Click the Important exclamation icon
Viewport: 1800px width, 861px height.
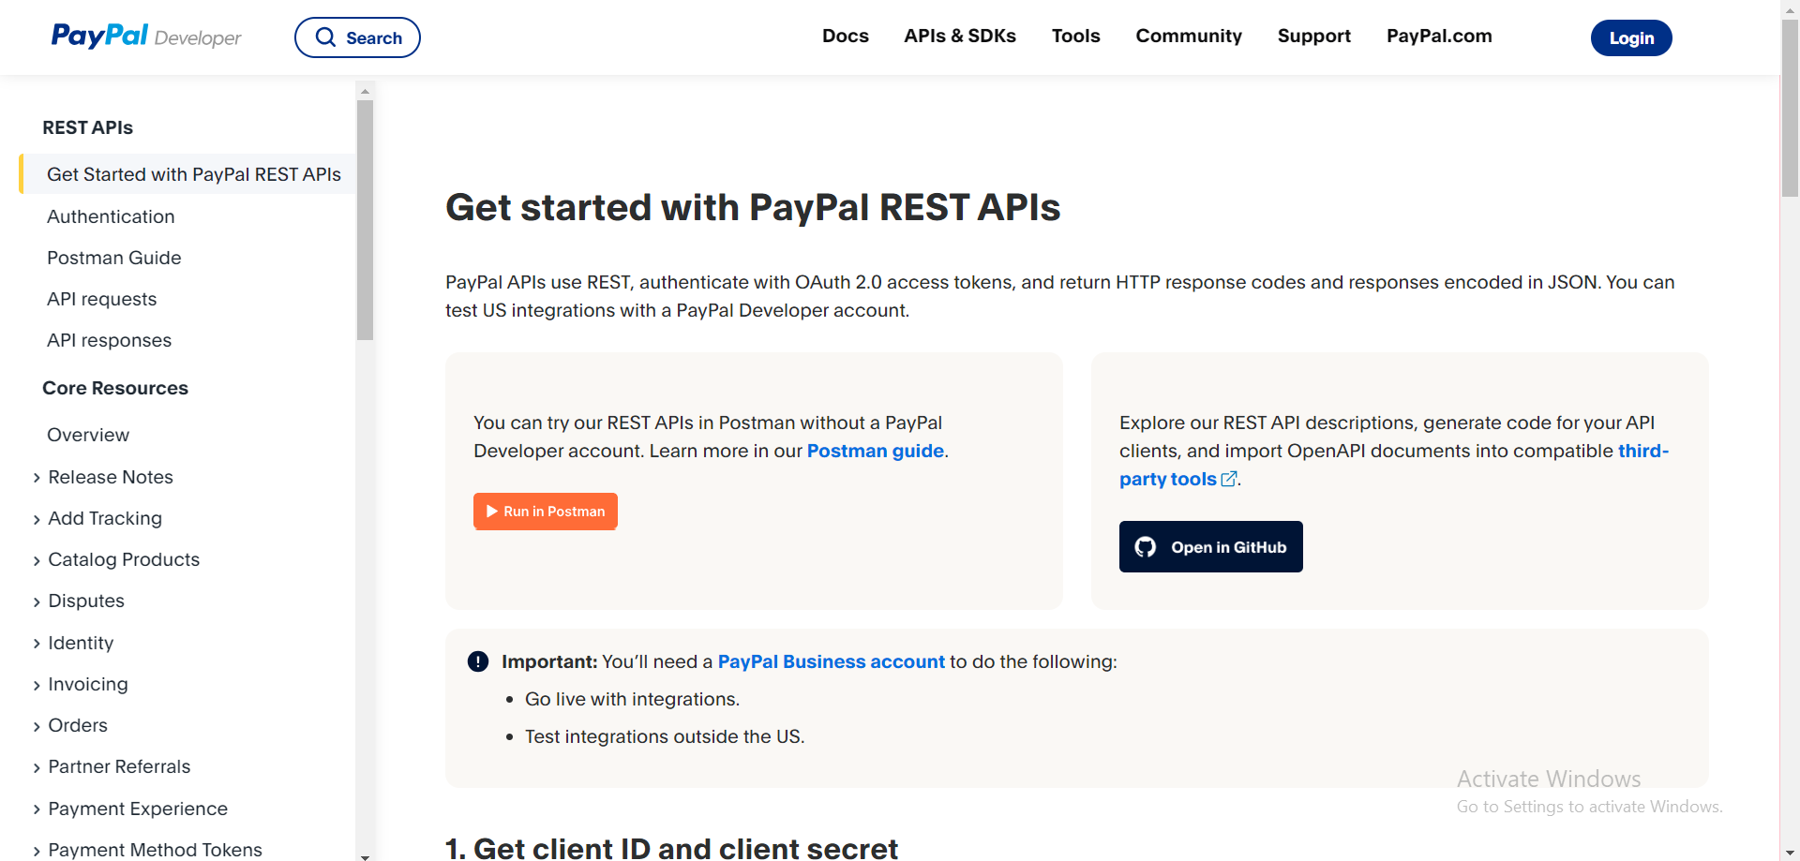(x=478, y=661)
